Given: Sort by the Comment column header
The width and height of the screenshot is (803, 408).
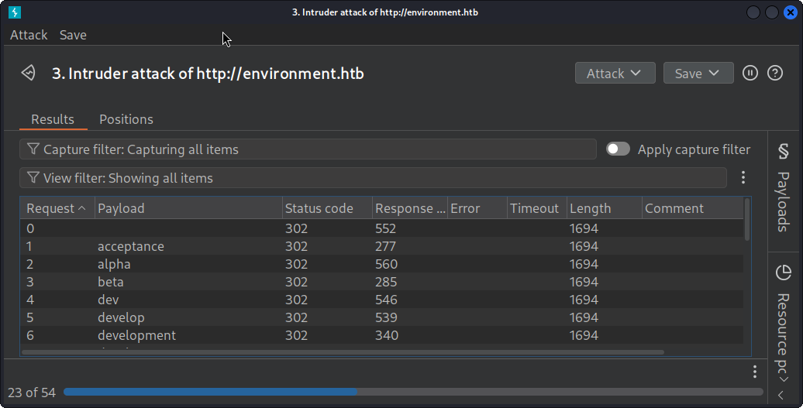Looking at the screenshot, I should 693,208.
